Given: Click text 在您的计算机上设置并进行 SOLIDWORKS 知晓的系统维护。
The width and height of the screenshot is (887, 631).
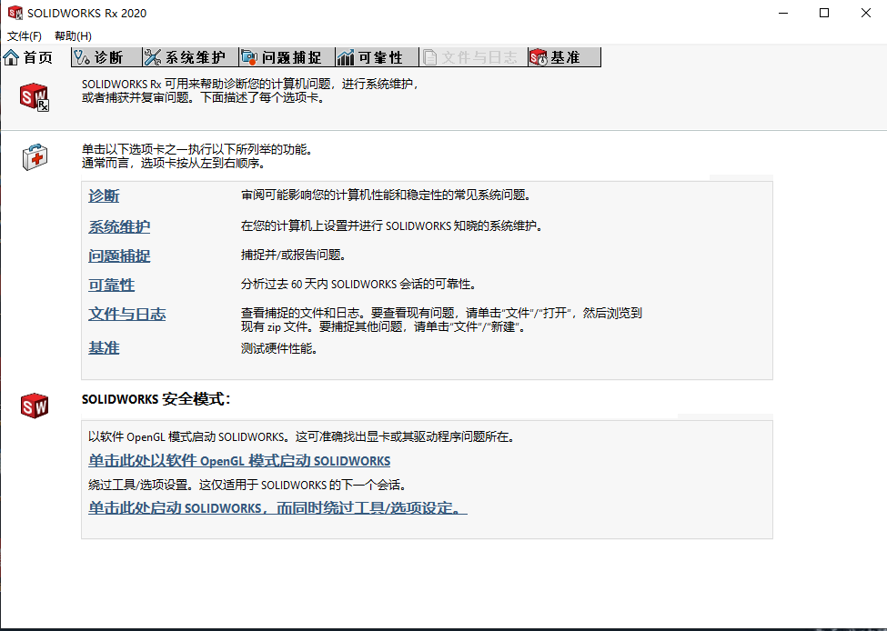Looking at the screenshot, I should click(392, 225).
